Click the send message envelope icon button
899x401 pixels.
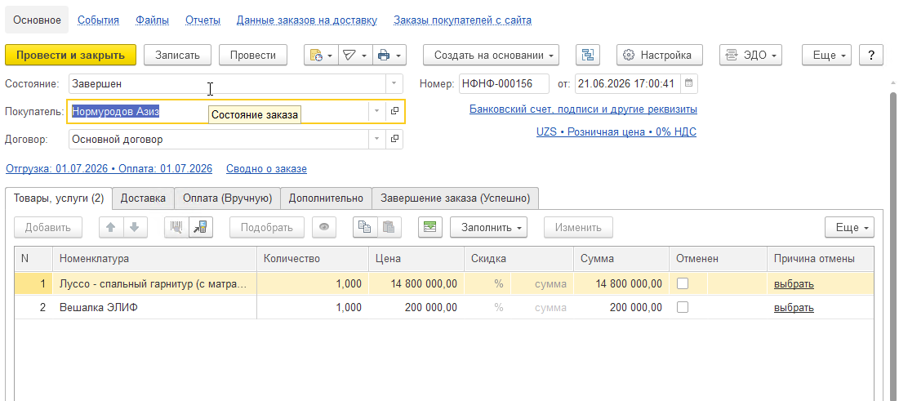click(355, 55)
